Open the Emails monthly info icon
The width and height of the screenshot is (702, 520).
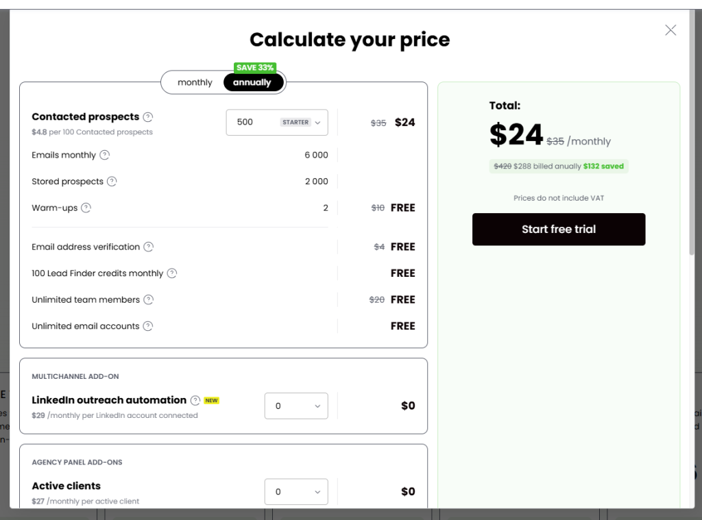pos(104,155)
